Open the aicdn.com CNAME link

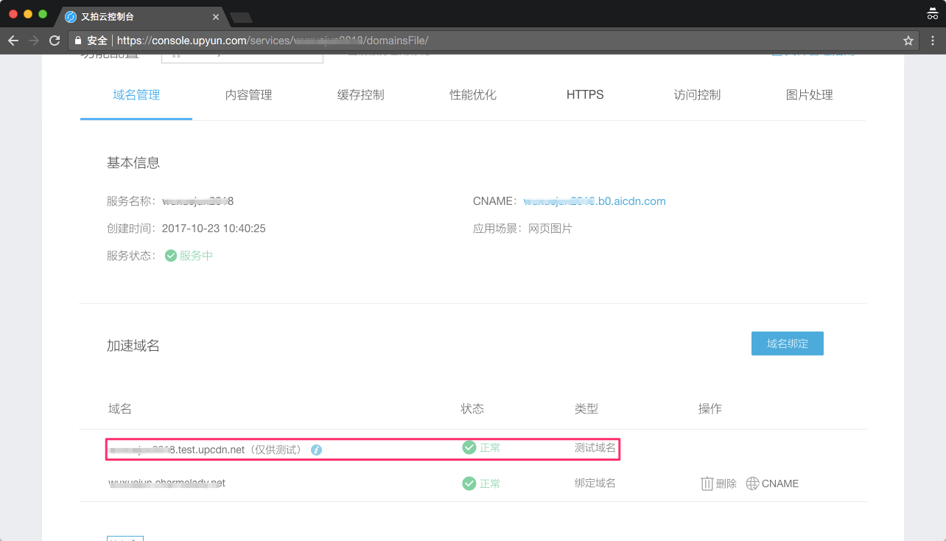coord(595,200)
